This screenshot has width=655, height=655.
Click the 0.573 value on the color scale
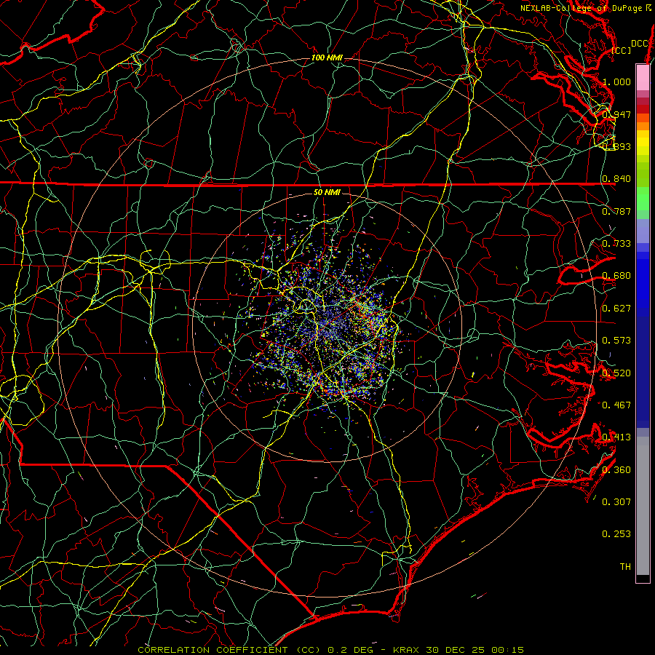coord(616,341)
